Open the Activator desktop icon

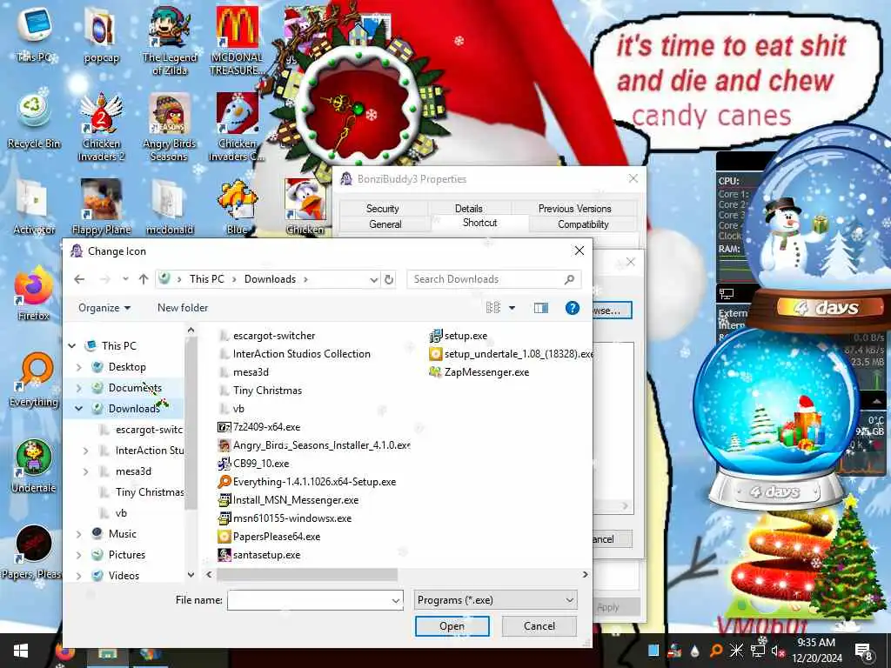(34, 207)
